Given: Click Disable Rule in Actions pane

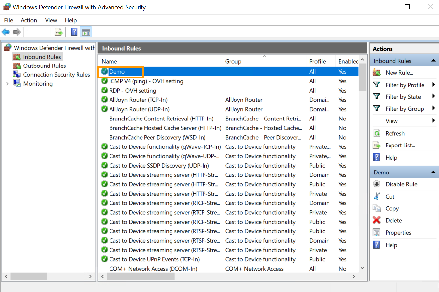Looking at the screenshot, I should tap(401, 184).
